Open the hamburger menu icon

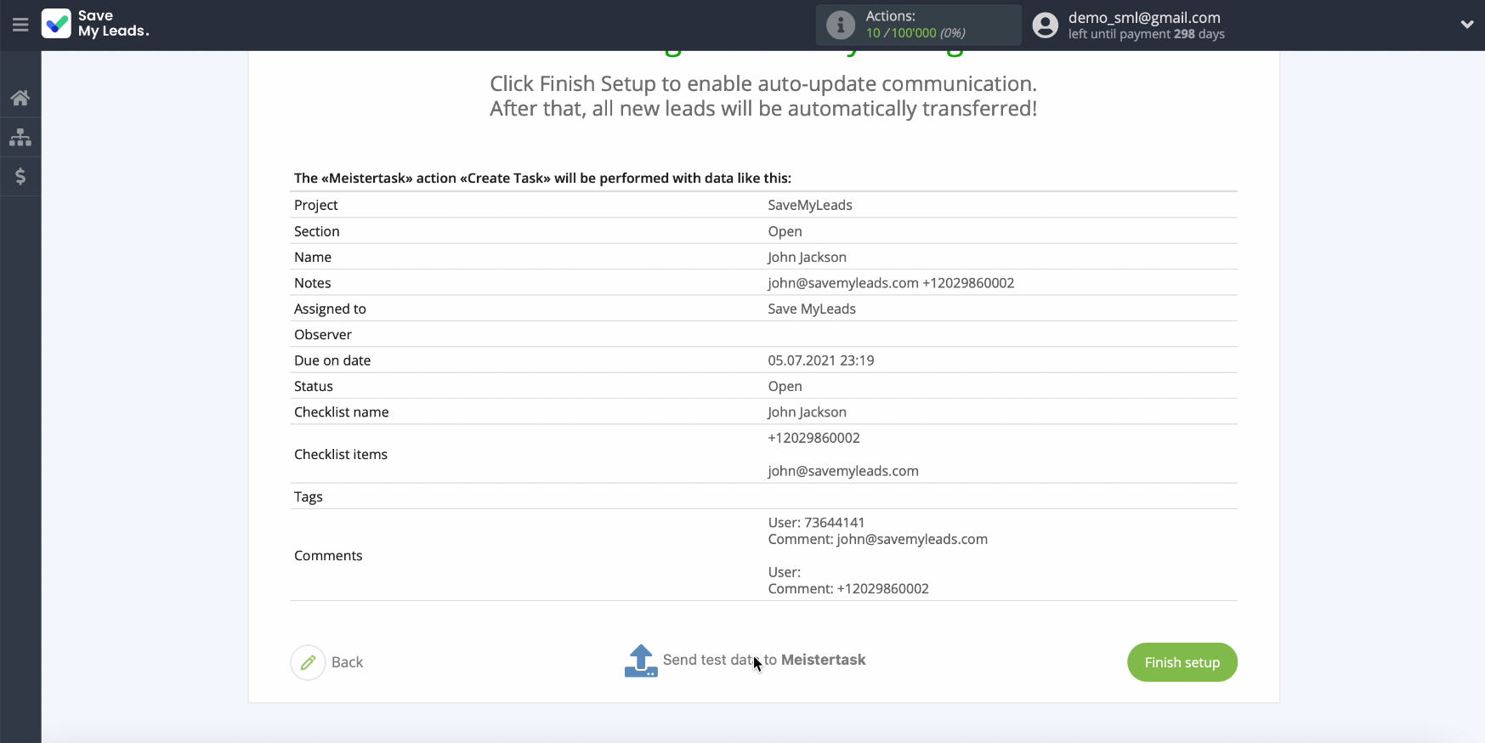[x=20, y=25]
